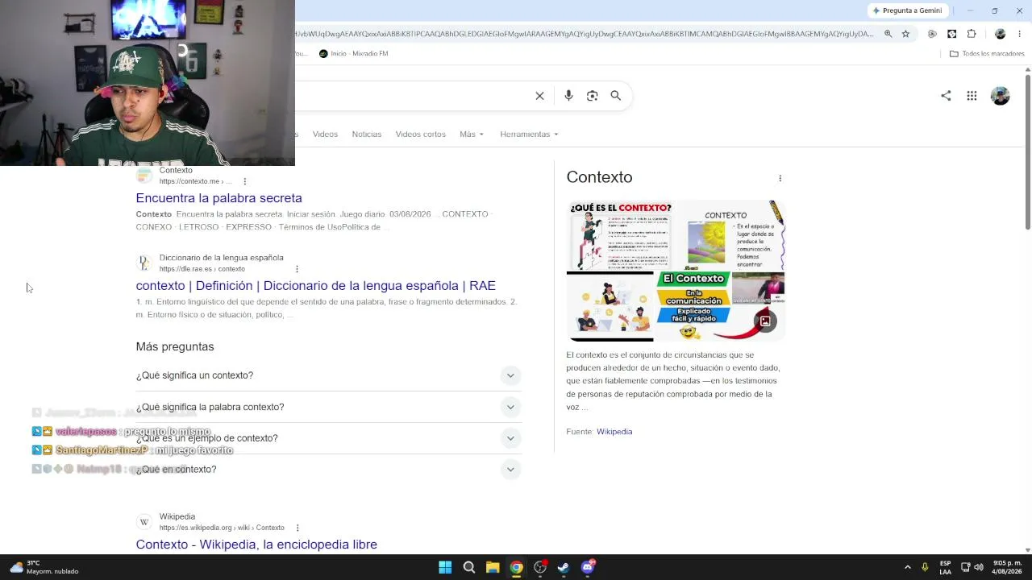The image size is (1032, 580).
Task: Click the microphone tray indicator
Action: [925, 567]
